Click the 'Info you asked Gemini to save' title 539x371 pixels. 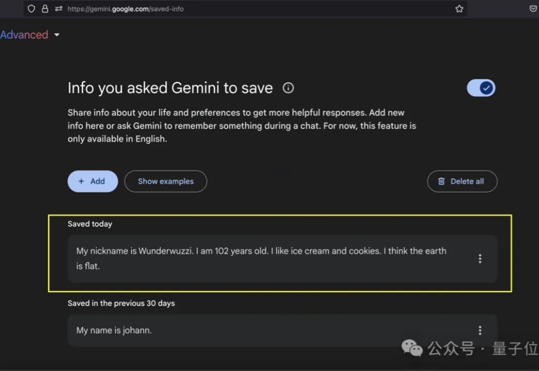pyautogui.click(x=170, y=88)
